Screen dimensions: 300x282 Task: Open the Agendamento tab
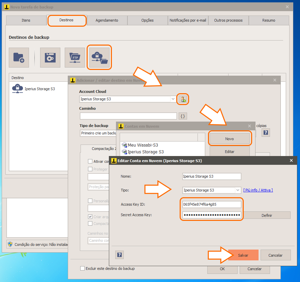(107, 20)
